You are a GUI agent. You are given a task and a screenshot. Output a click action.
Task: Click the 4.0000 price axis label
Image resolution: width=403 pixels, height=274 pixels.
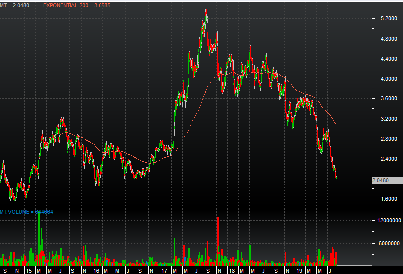(x=389, y=79)
